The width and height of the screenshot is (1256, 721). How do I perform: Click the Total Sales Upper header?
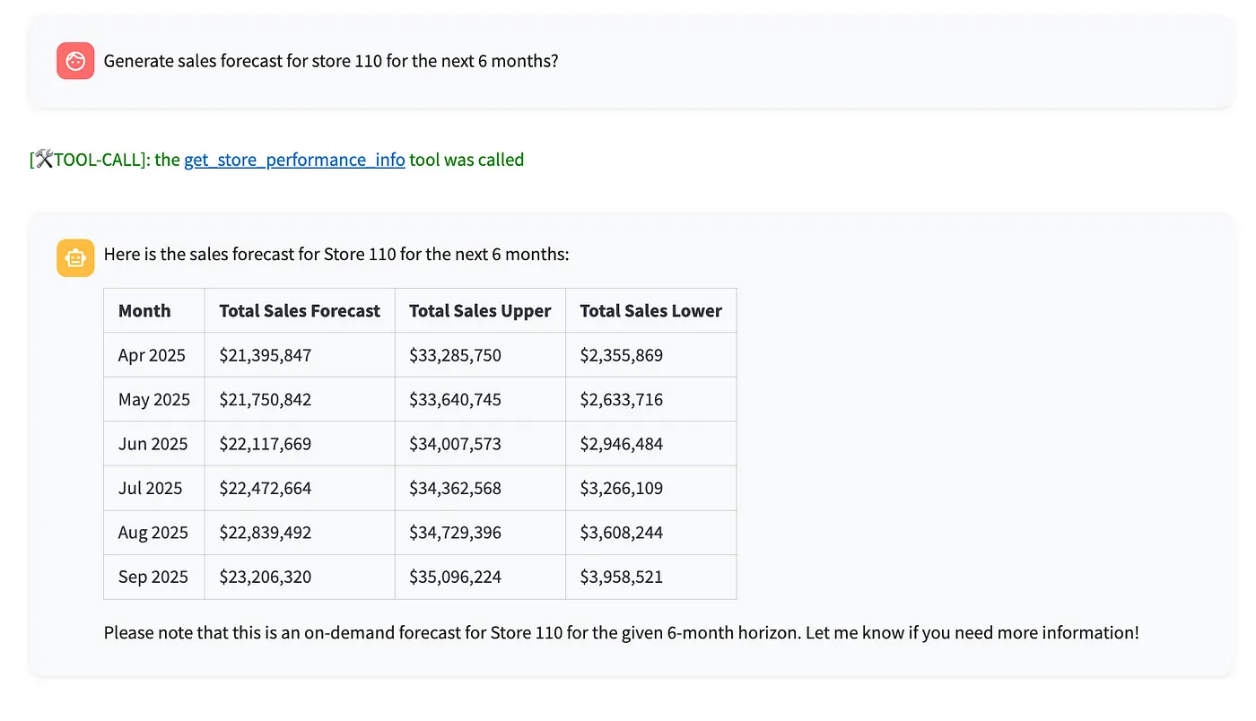coord(480,310)
